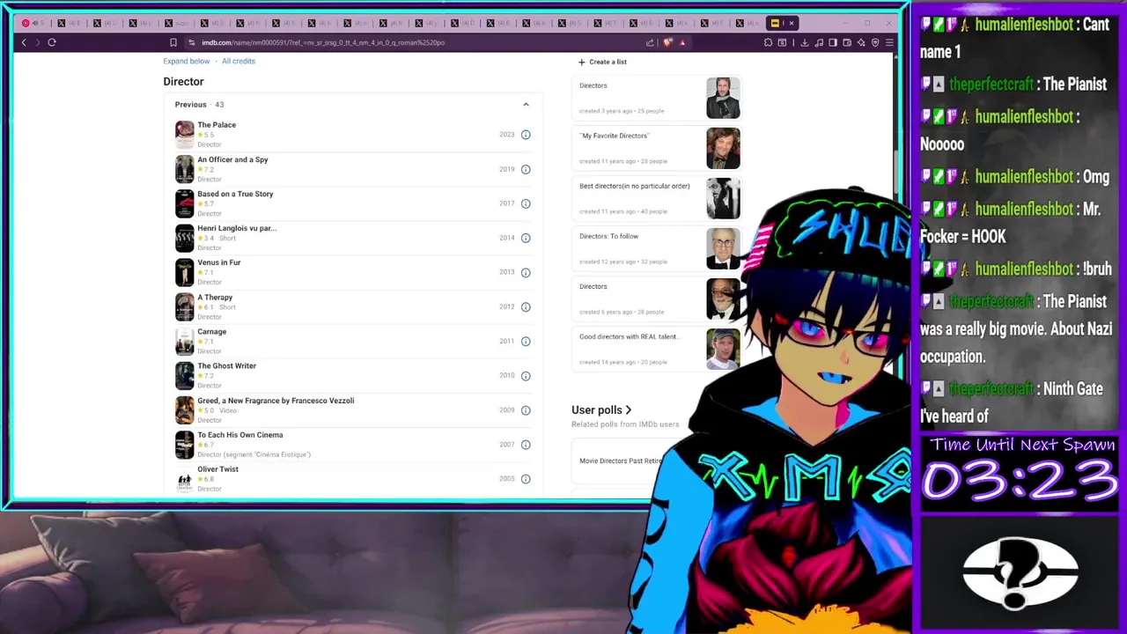This screenshot has width=1127, height=634.
Task: Click My Favorite Directors list photo thumbnail
Action: [x=723, y=148]
